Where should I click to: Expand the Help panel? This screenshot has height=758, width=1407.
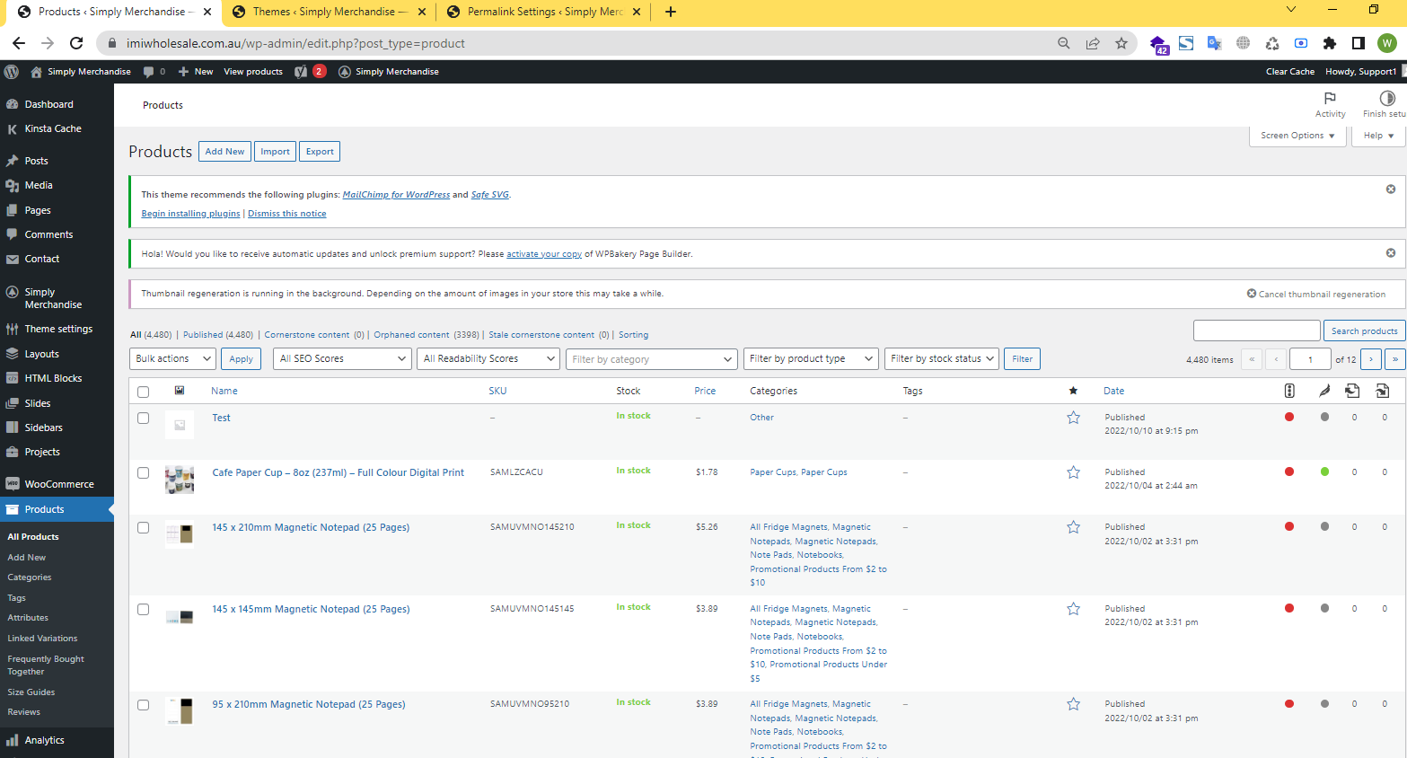[x=1378, y=136]
